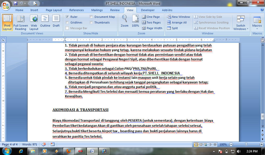Image resolution: width=265 pixels, height=155 pixels.
Task: Click the Word Help question mark icon
Action: [x=262, y=10]
